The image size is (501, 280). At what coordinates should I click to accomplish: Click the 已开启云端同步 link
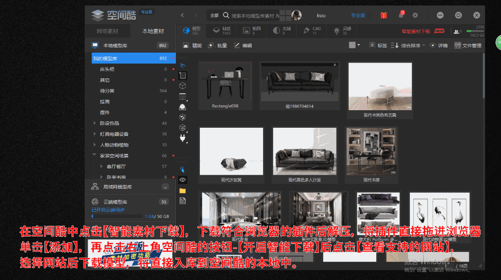[108, 210]
